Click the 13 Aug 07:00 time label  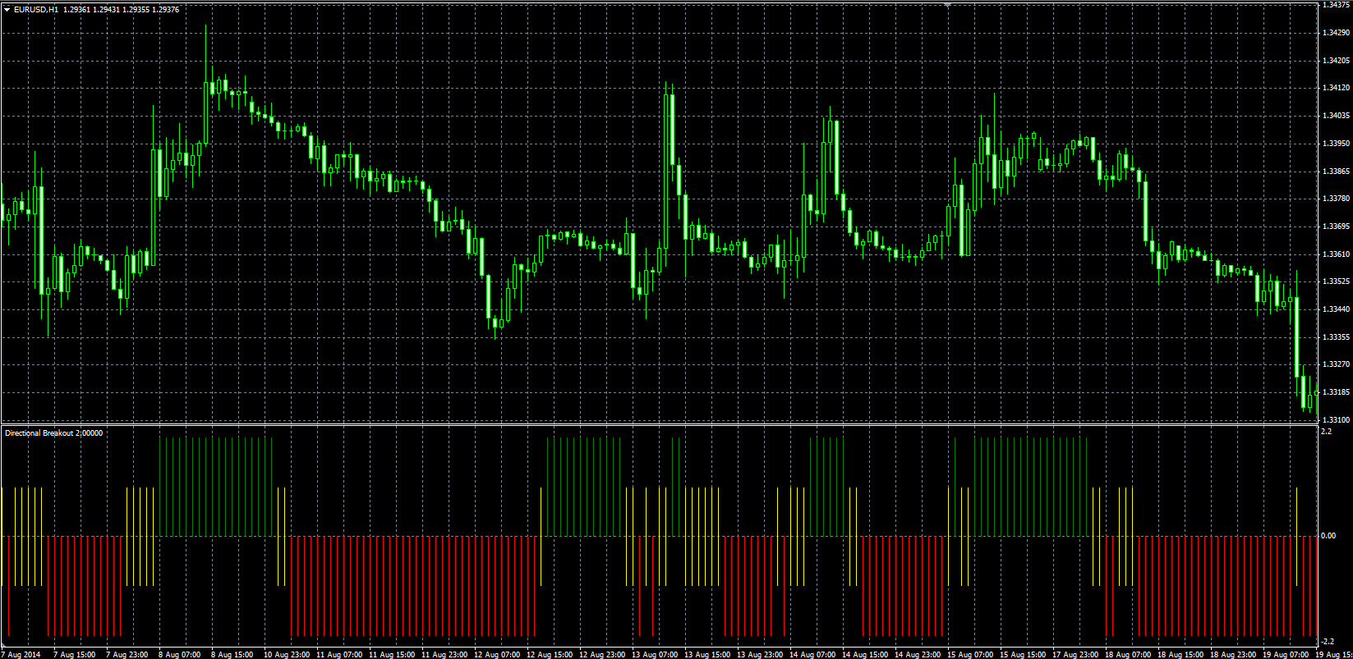[x=655, y=655]
